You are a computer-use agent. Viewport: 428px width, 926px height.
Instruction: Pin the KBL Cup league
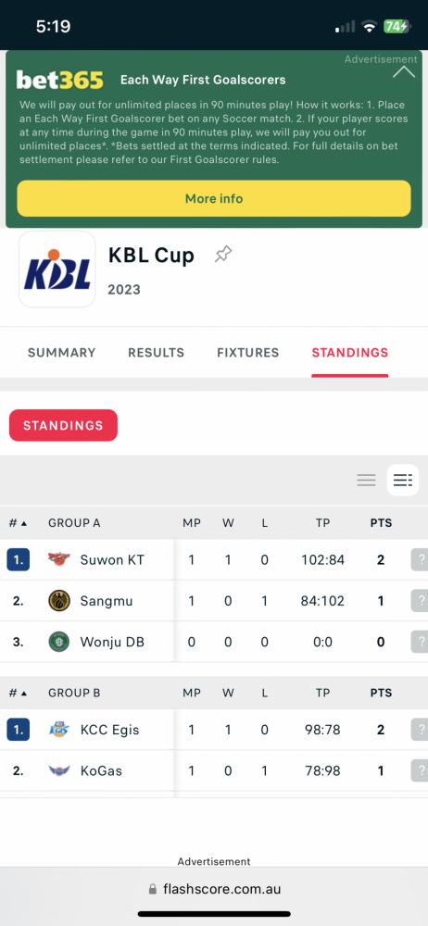pos(223,256)
